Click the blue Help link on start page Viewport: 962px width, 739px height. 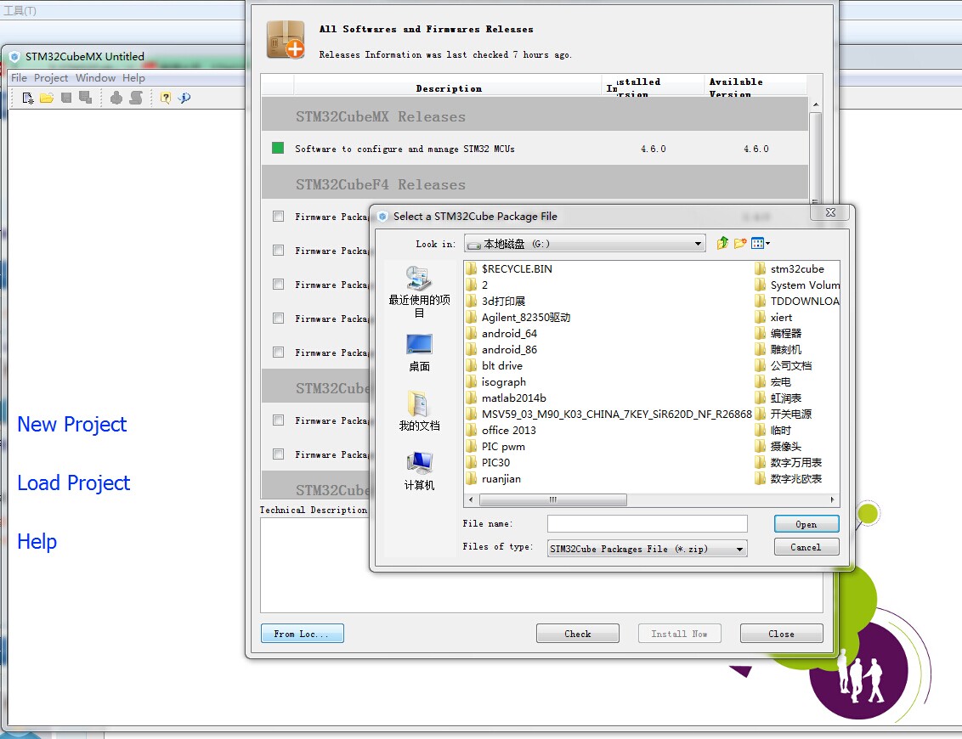tap(37, 542)
